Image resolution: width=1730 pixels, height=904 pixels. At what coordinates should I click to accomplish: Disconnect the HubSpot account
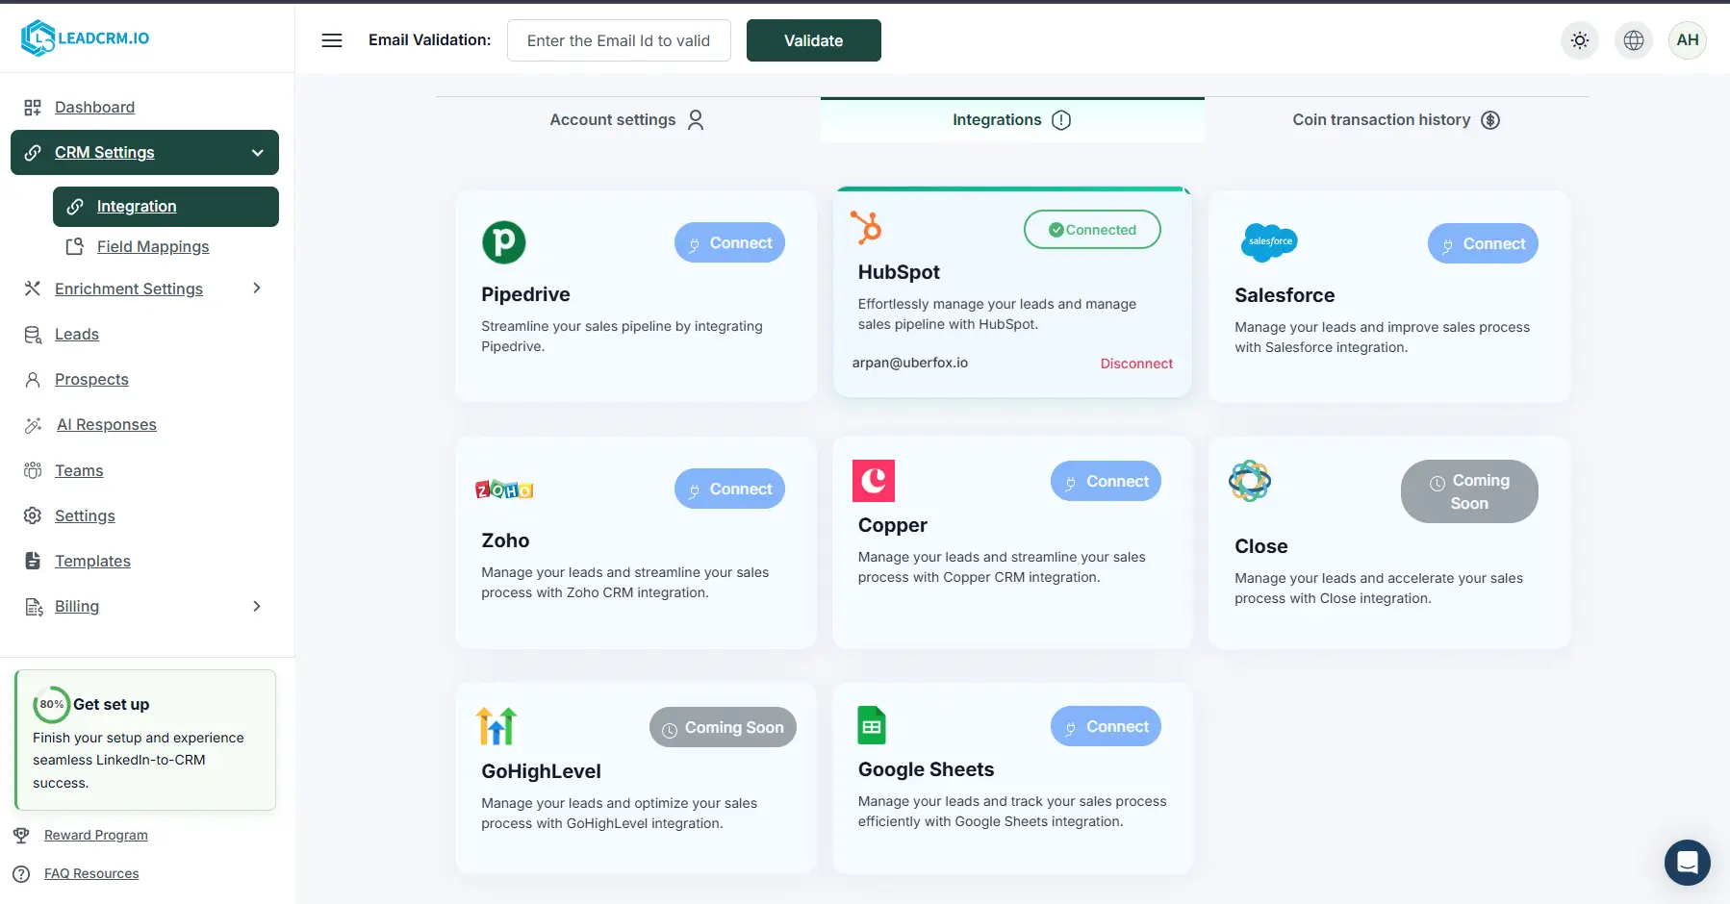point(1136,364)
